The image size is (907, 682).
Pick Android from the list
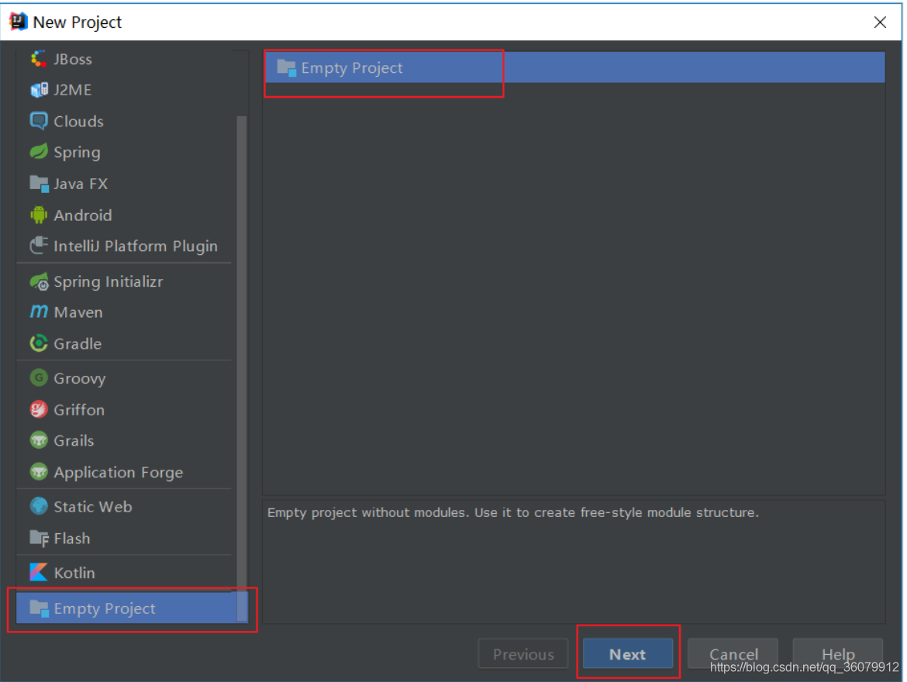124,215
